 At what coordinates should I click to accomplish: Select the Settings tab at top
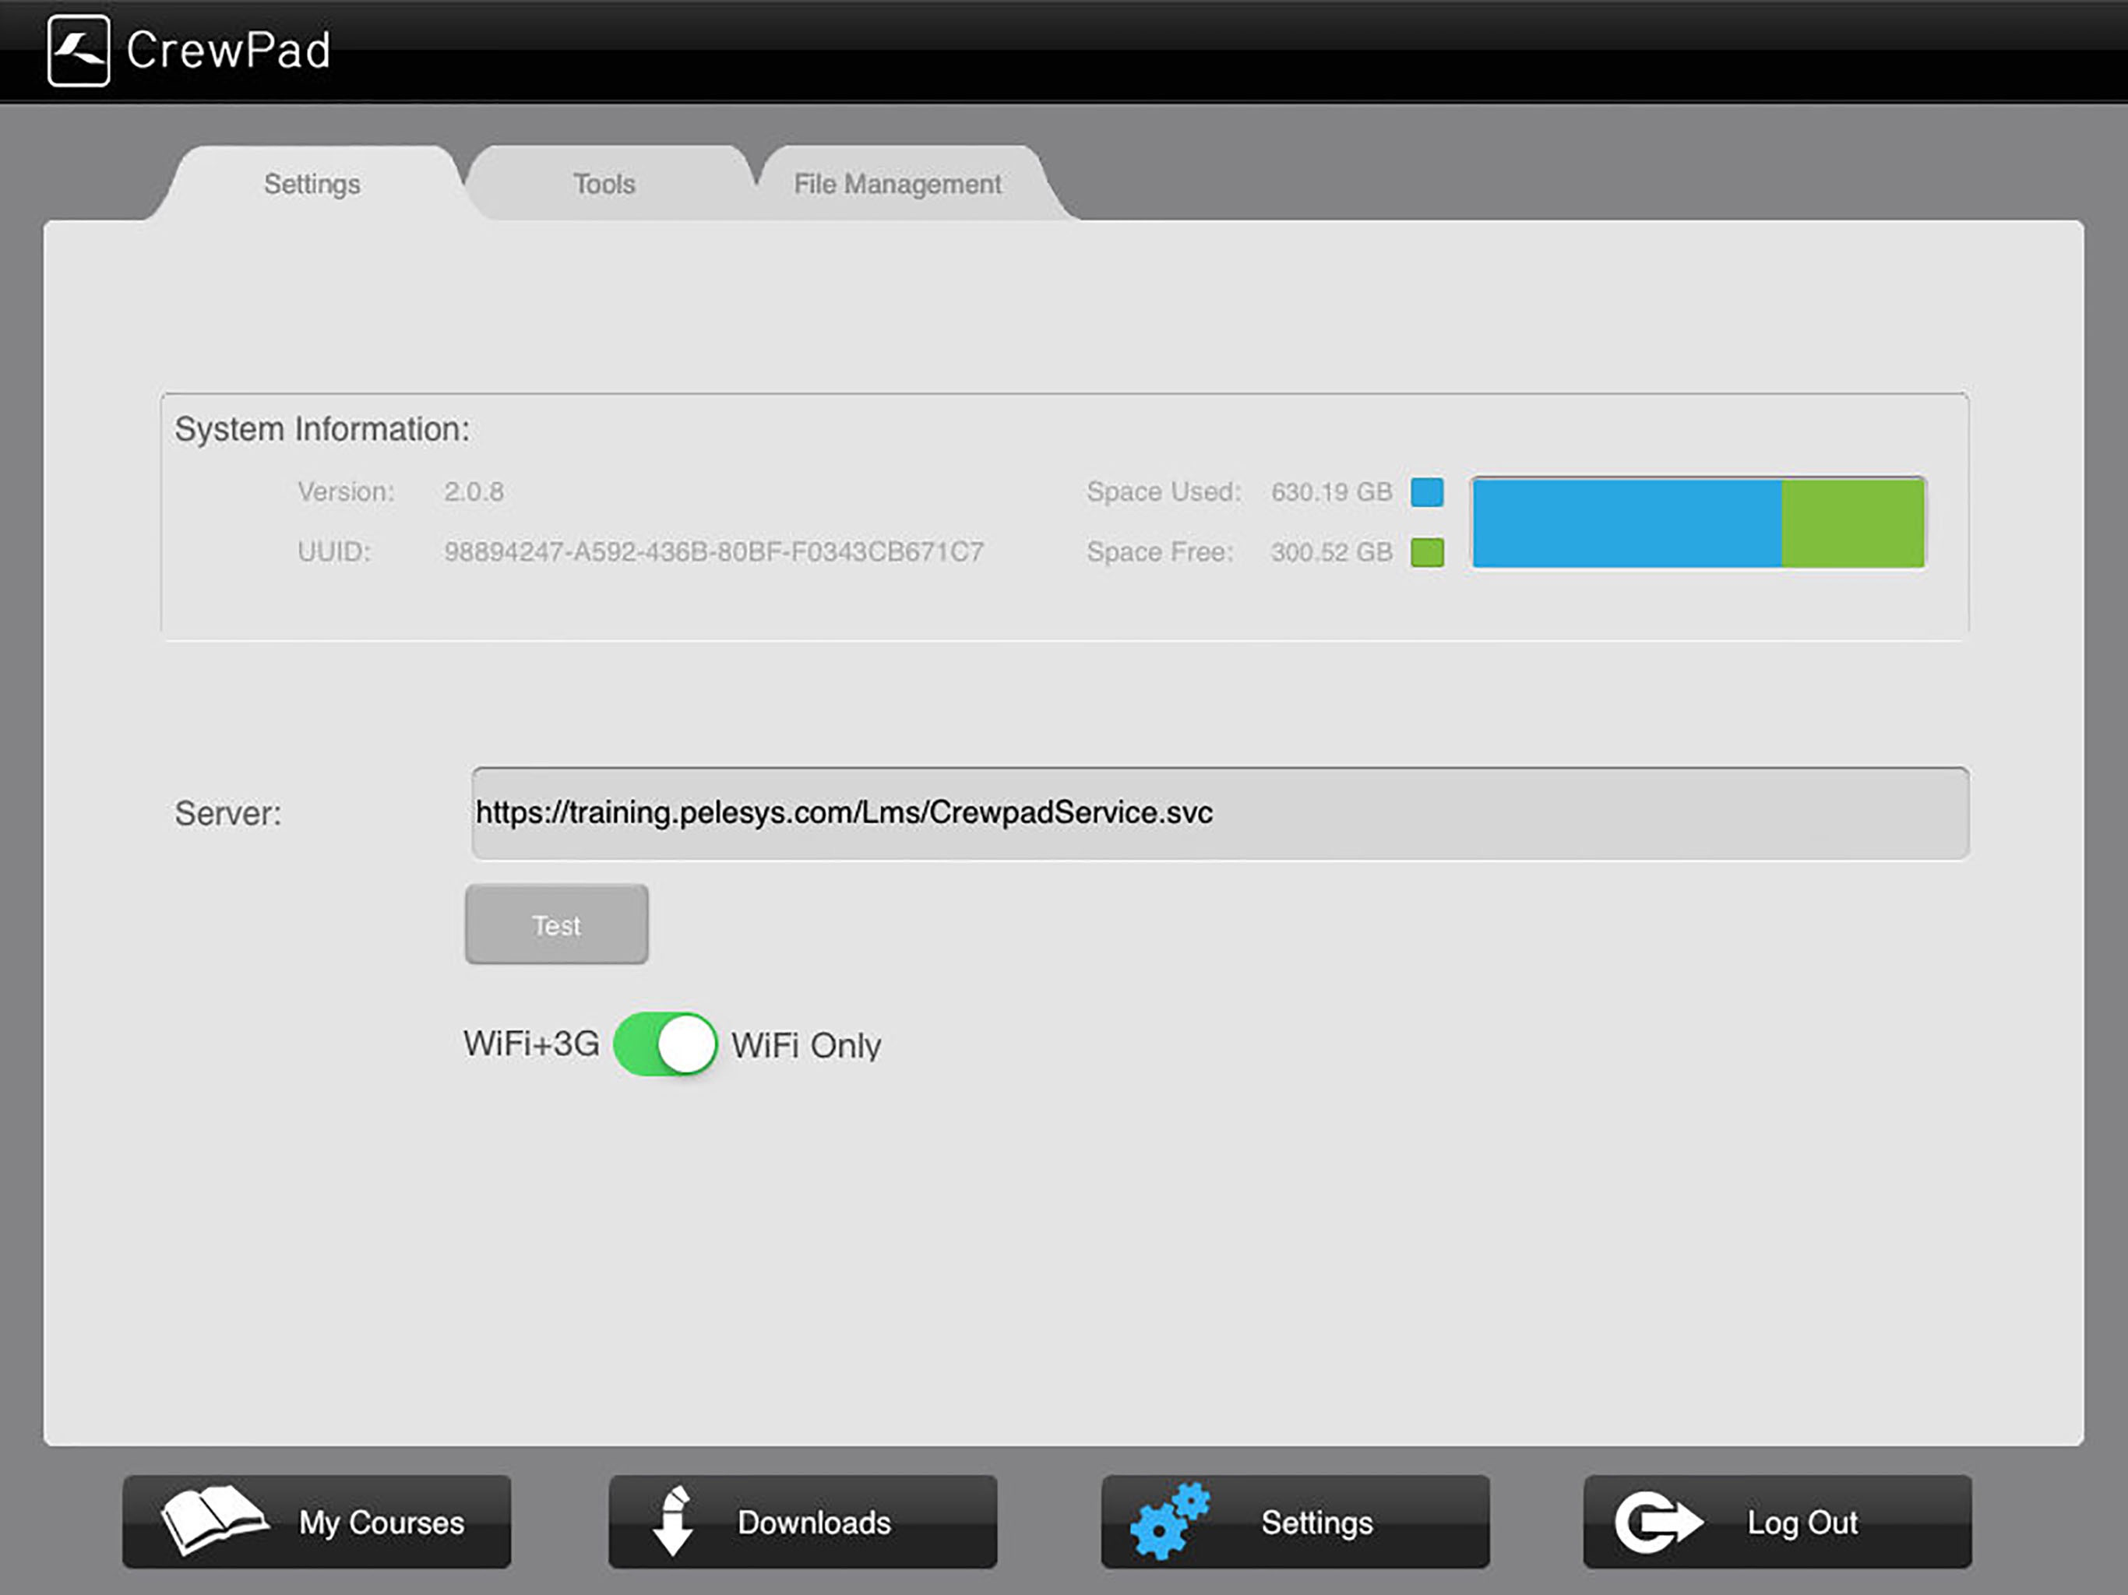(312, 184)
